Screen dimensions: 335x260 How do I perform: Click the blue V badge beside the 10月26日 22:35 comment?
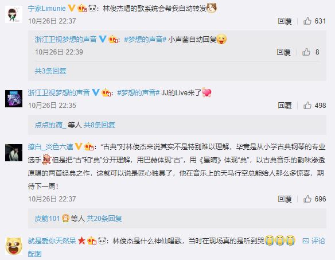click(96, 92)
